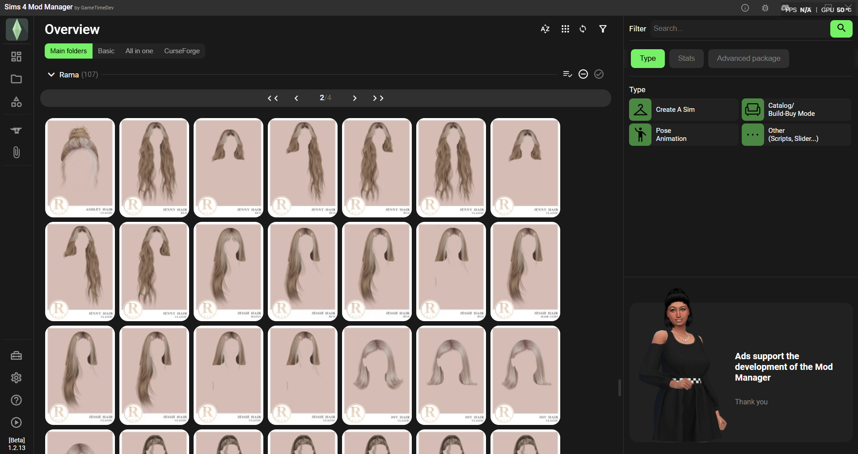Select the Create A Sim type filter

point(684,110)
